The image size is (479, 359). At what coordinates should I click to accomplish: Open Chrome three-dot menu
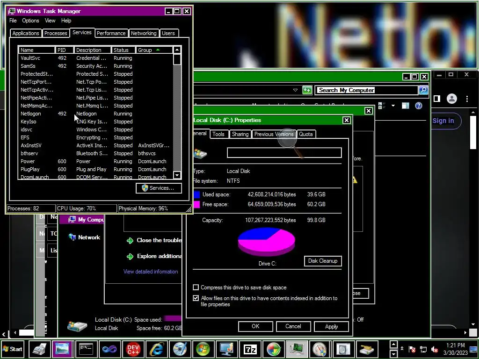click(467, 99)
